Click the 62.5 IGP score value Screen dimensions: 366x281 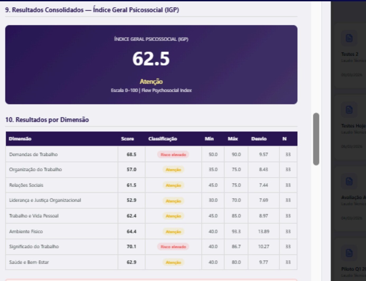151,59
